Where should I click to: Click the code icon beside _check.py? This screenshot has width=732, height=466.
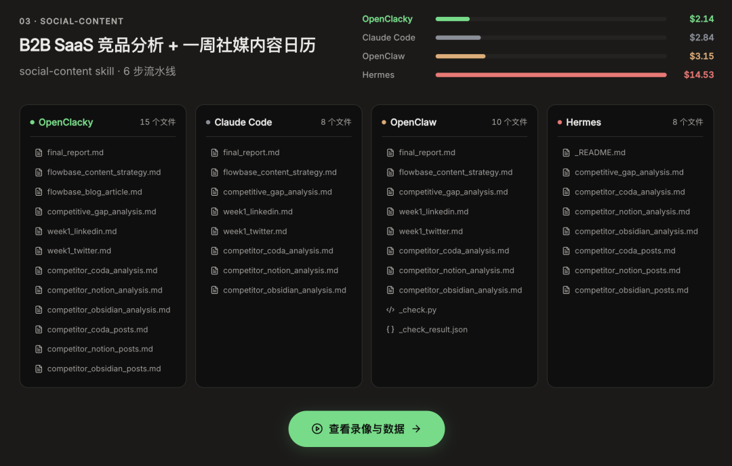(390, 310)
